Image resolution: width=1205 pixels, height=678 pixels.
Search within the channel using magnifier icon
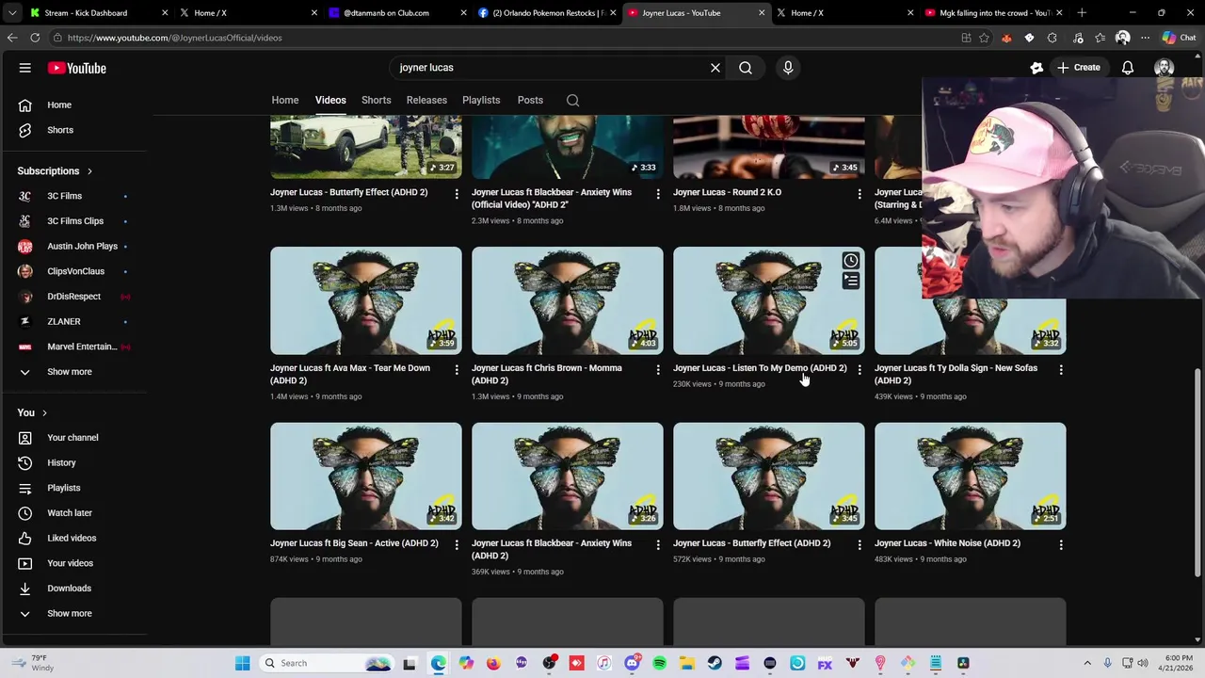[x=572, y=100]
